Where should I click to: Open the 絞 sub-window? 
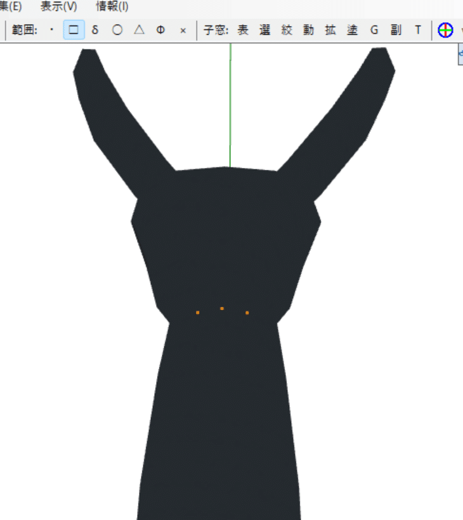coord(287,30)
